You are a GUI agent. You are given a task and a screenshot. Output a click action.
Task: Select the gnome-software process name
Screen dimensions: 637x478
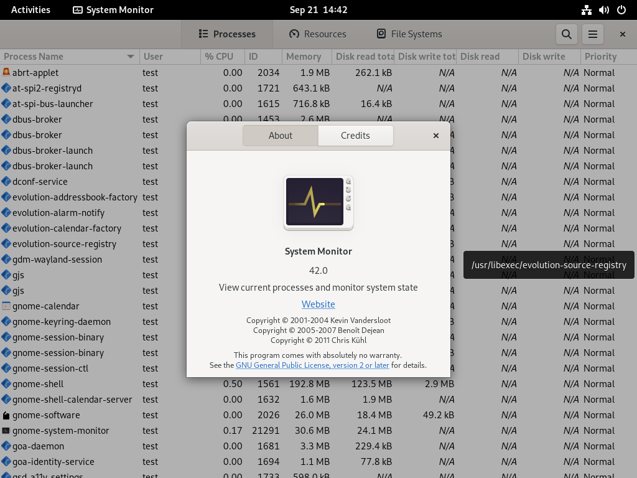coord(46,415)
